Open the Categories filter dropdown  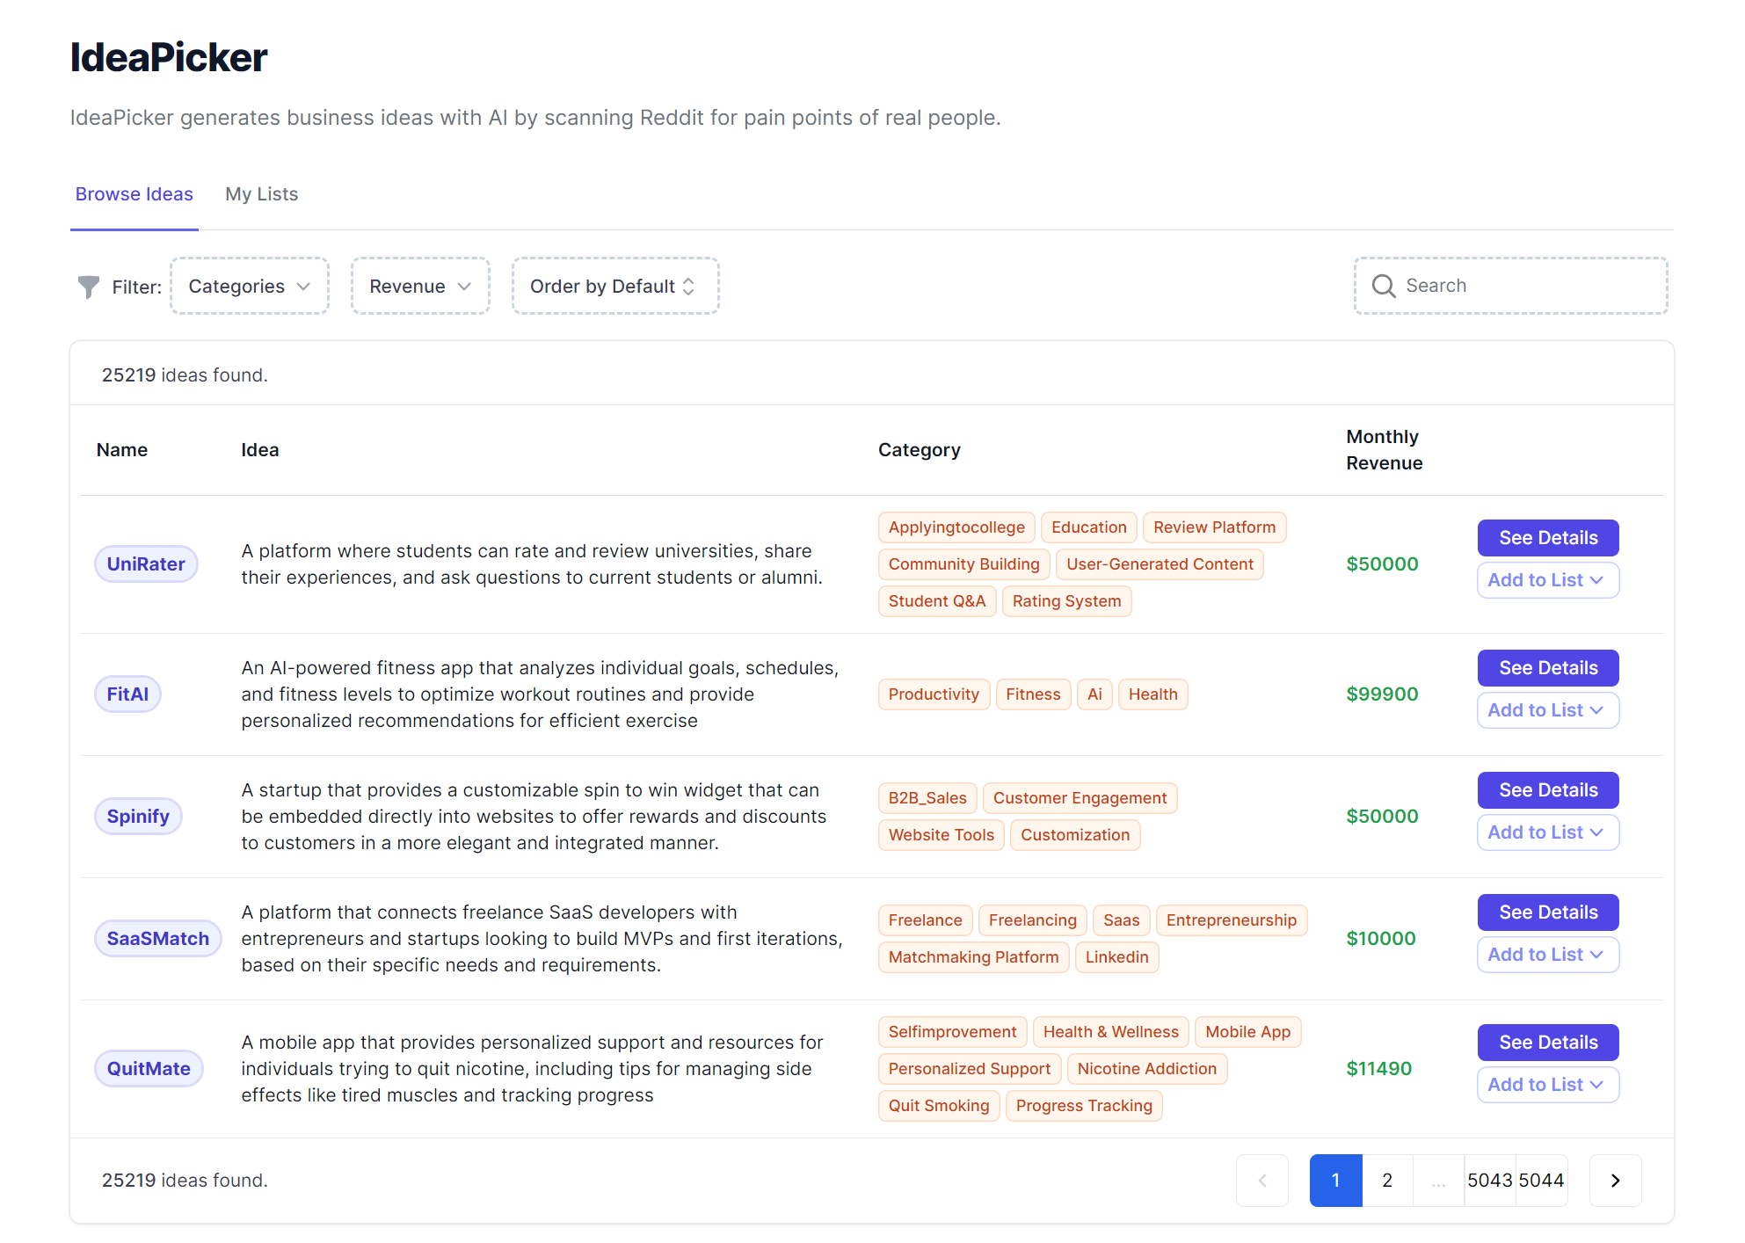coord(249,287)
